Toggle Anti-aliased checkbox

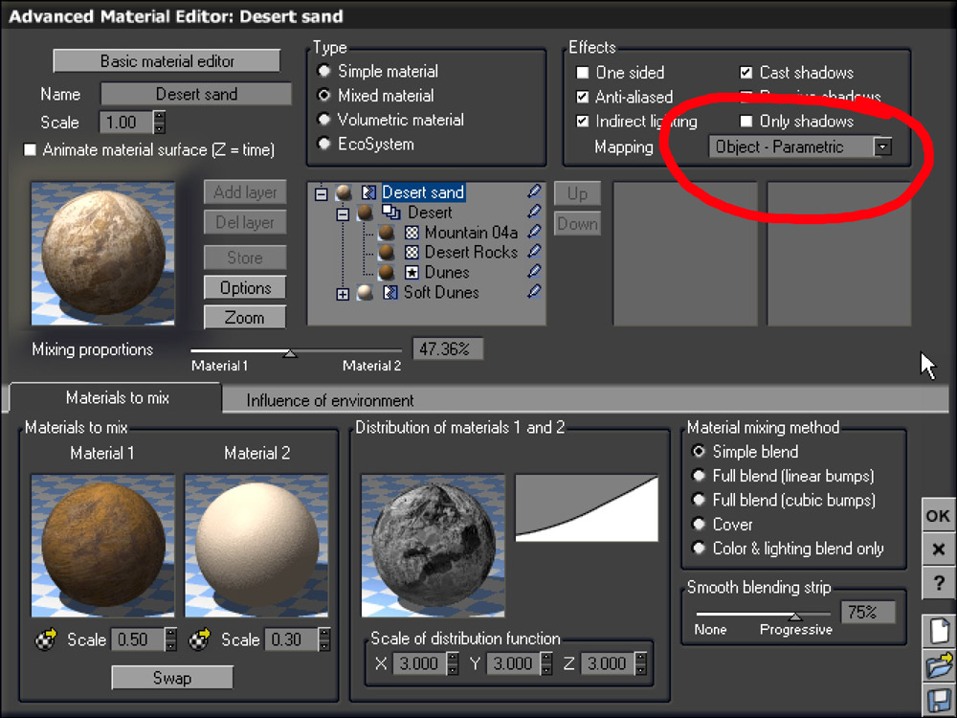[582, 97]
